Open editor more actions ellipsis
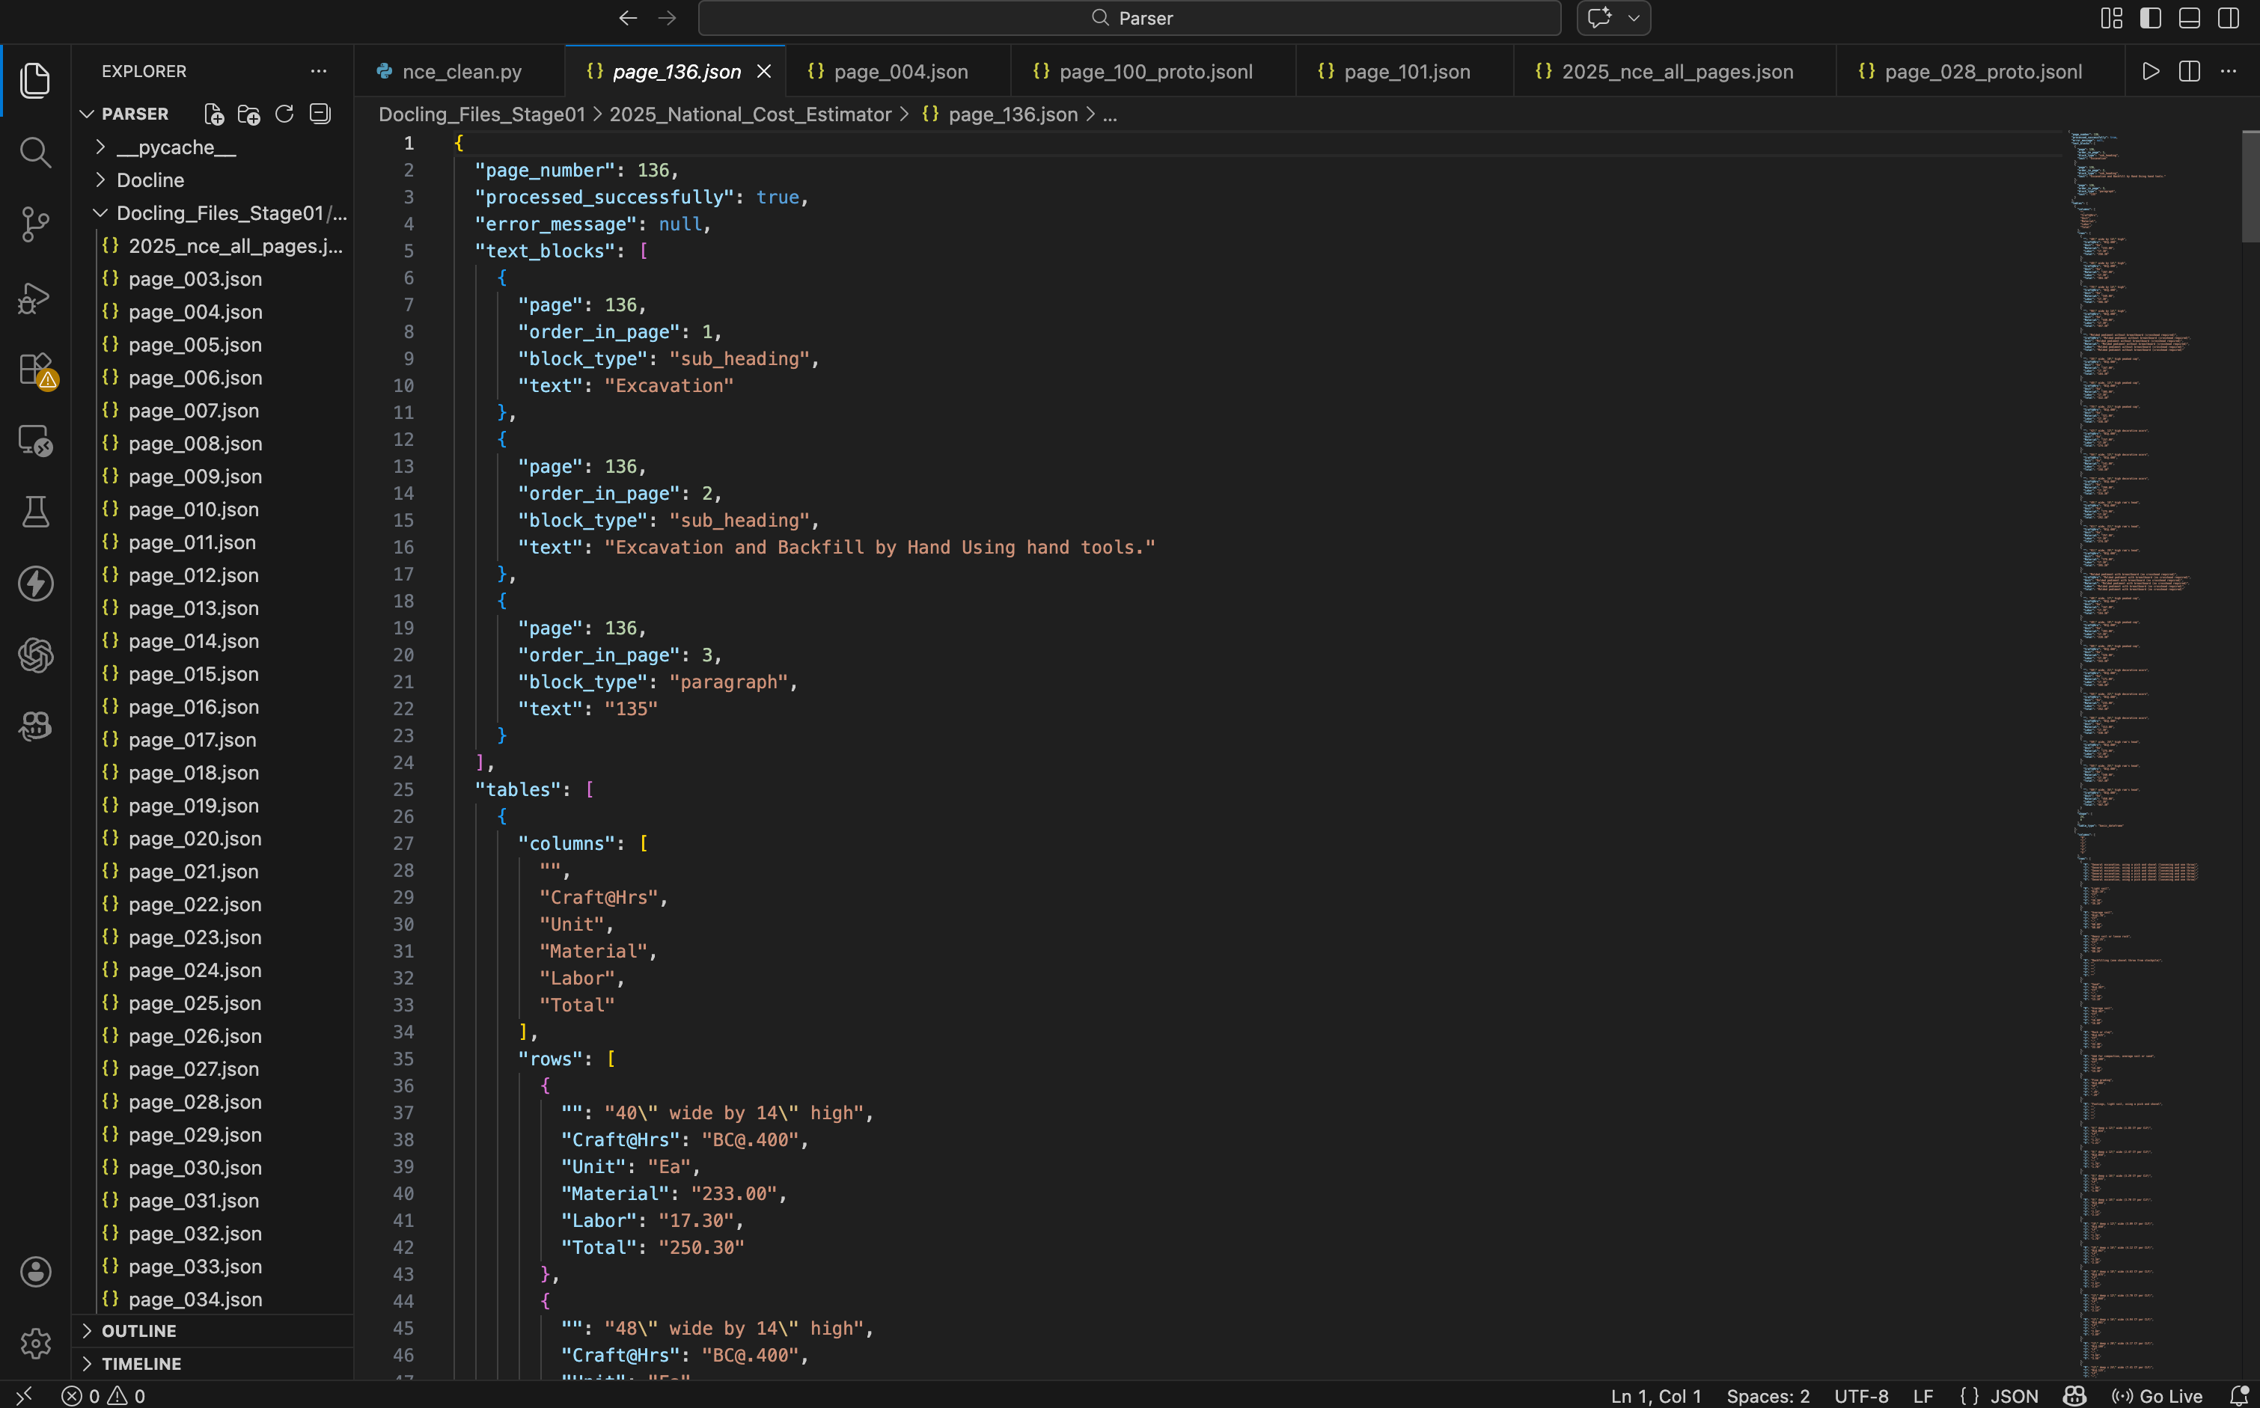This screenshot has height=1408, width=2260. pos(2227,72)
